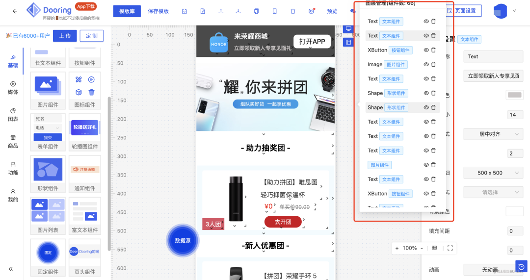Click the save icon in top toolbar

point(184,11)
